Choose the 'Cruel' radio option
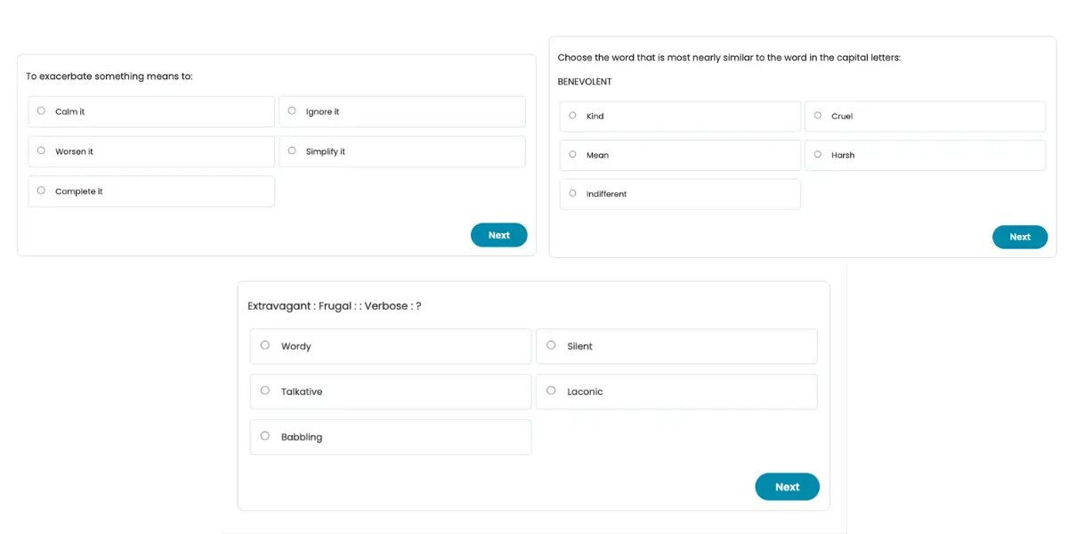Image resolution: width=1068 pixels, height=534 pixels. [818, 116]
